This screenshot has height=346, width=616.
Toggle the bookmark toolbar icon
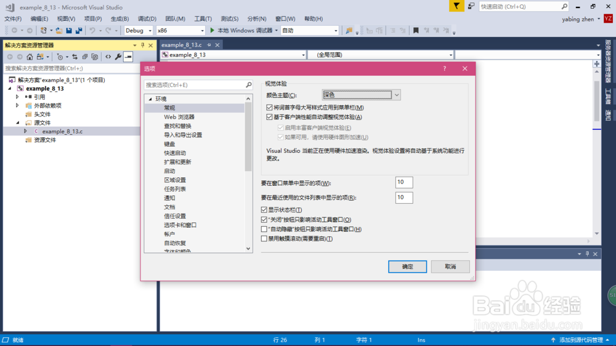pos(416,30)
